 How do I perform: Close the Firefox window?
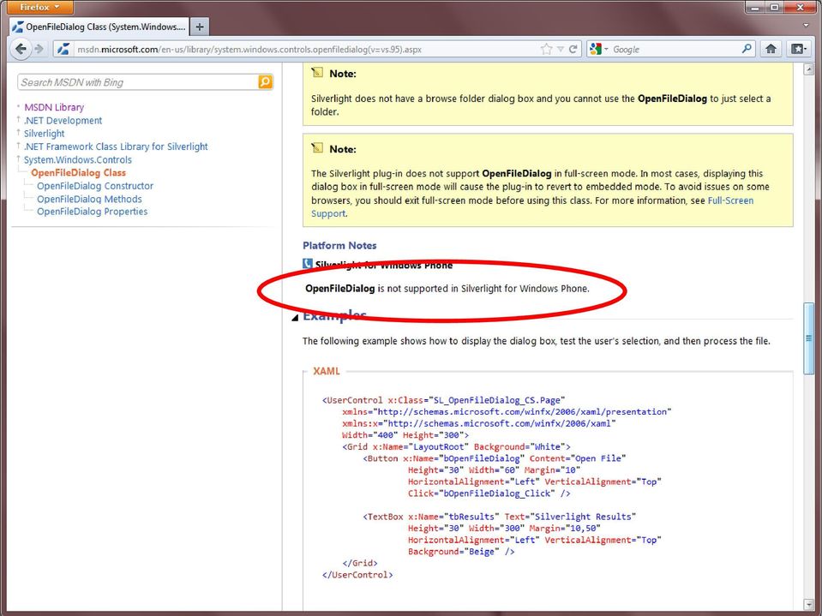point(800,8)
